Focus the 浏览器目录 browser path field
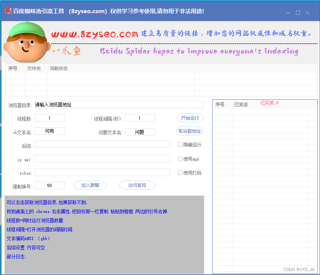The width and height of the screenshot is (320, 275). 119,105
